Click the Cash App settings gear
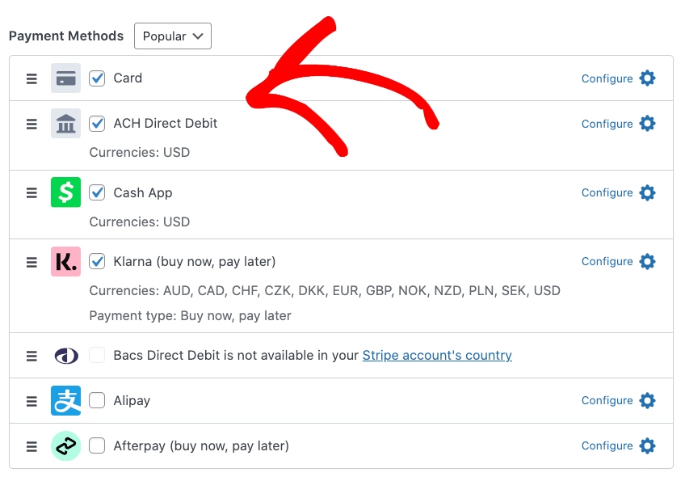This screenshot has height=477, width=685. click(647, 192)
